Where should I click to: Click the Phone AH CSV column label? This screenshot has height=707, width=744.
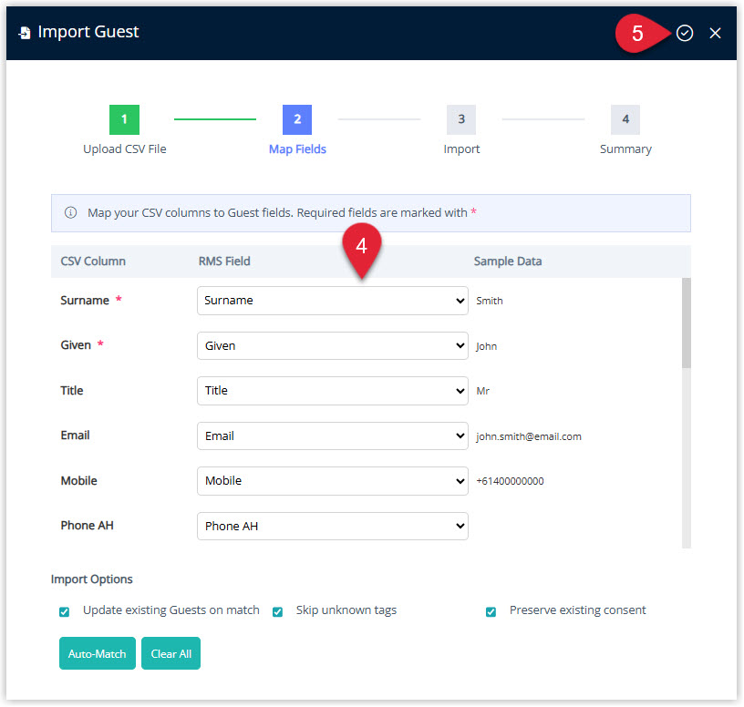tap(88, 526)
